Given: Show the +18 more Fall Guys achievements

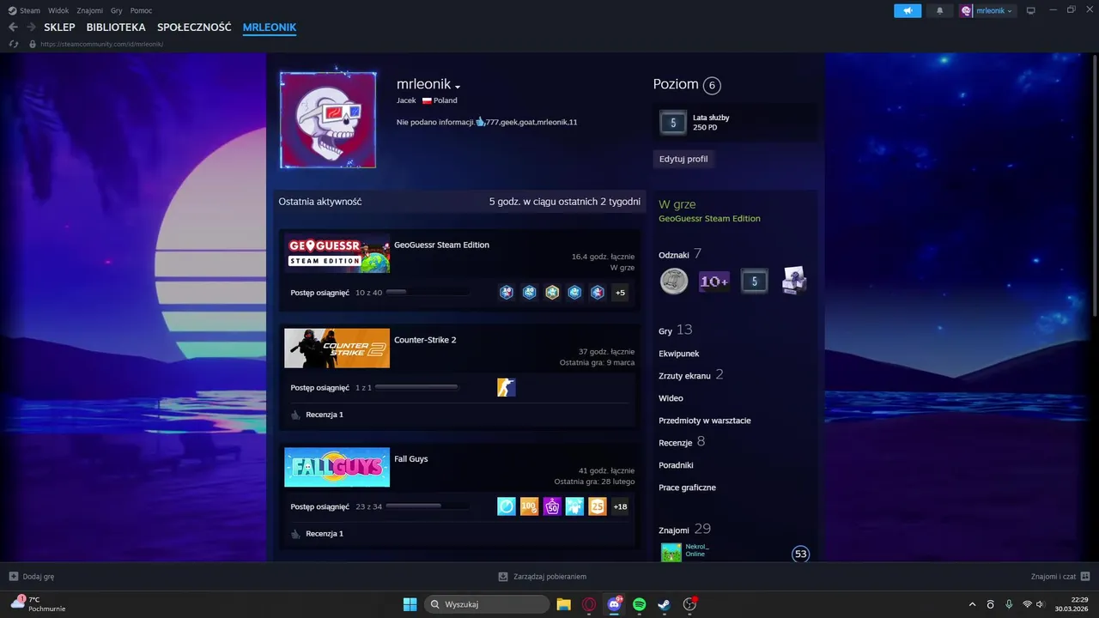Looking at the screenshot, I should click(620, 507).
